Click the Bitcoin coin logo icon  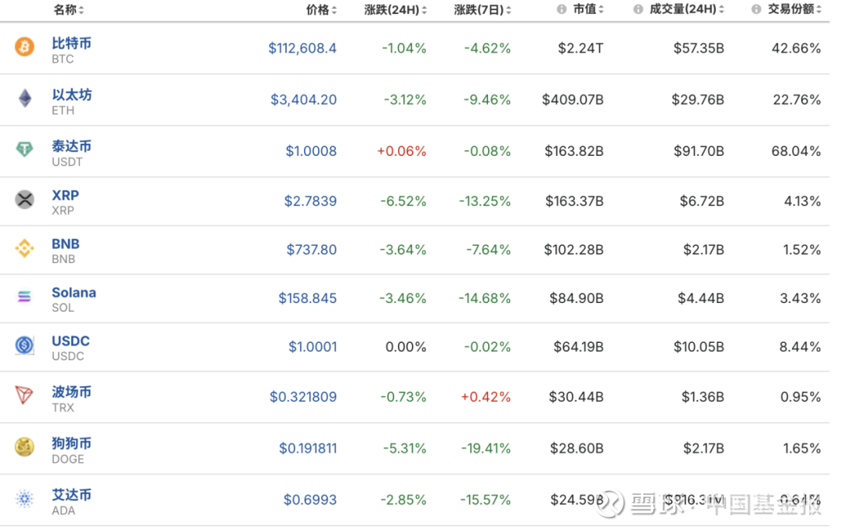(x=24, y=47)
